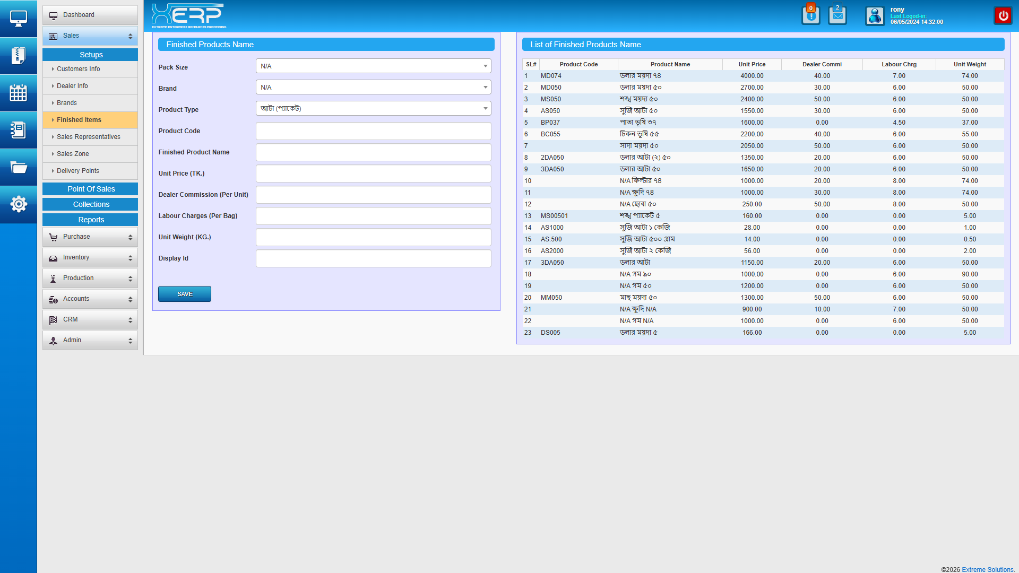Click the monitor icon in left strip

[x=18, y=19]
